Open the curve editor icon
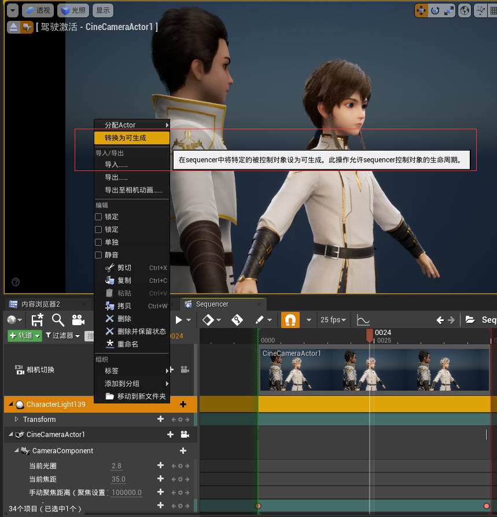497x517 pixels. [363, 320]
